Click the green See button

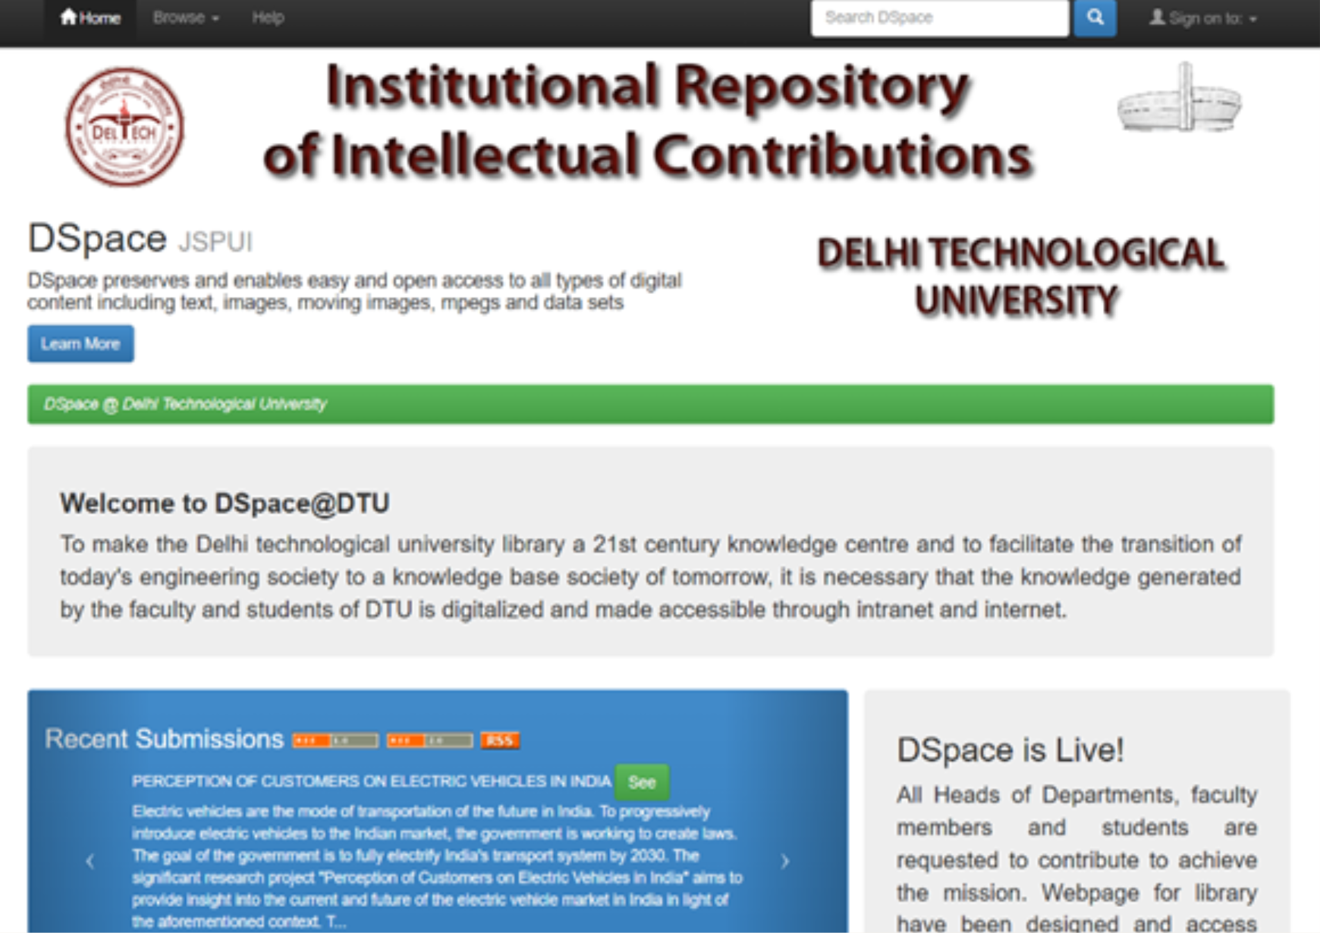641,782
